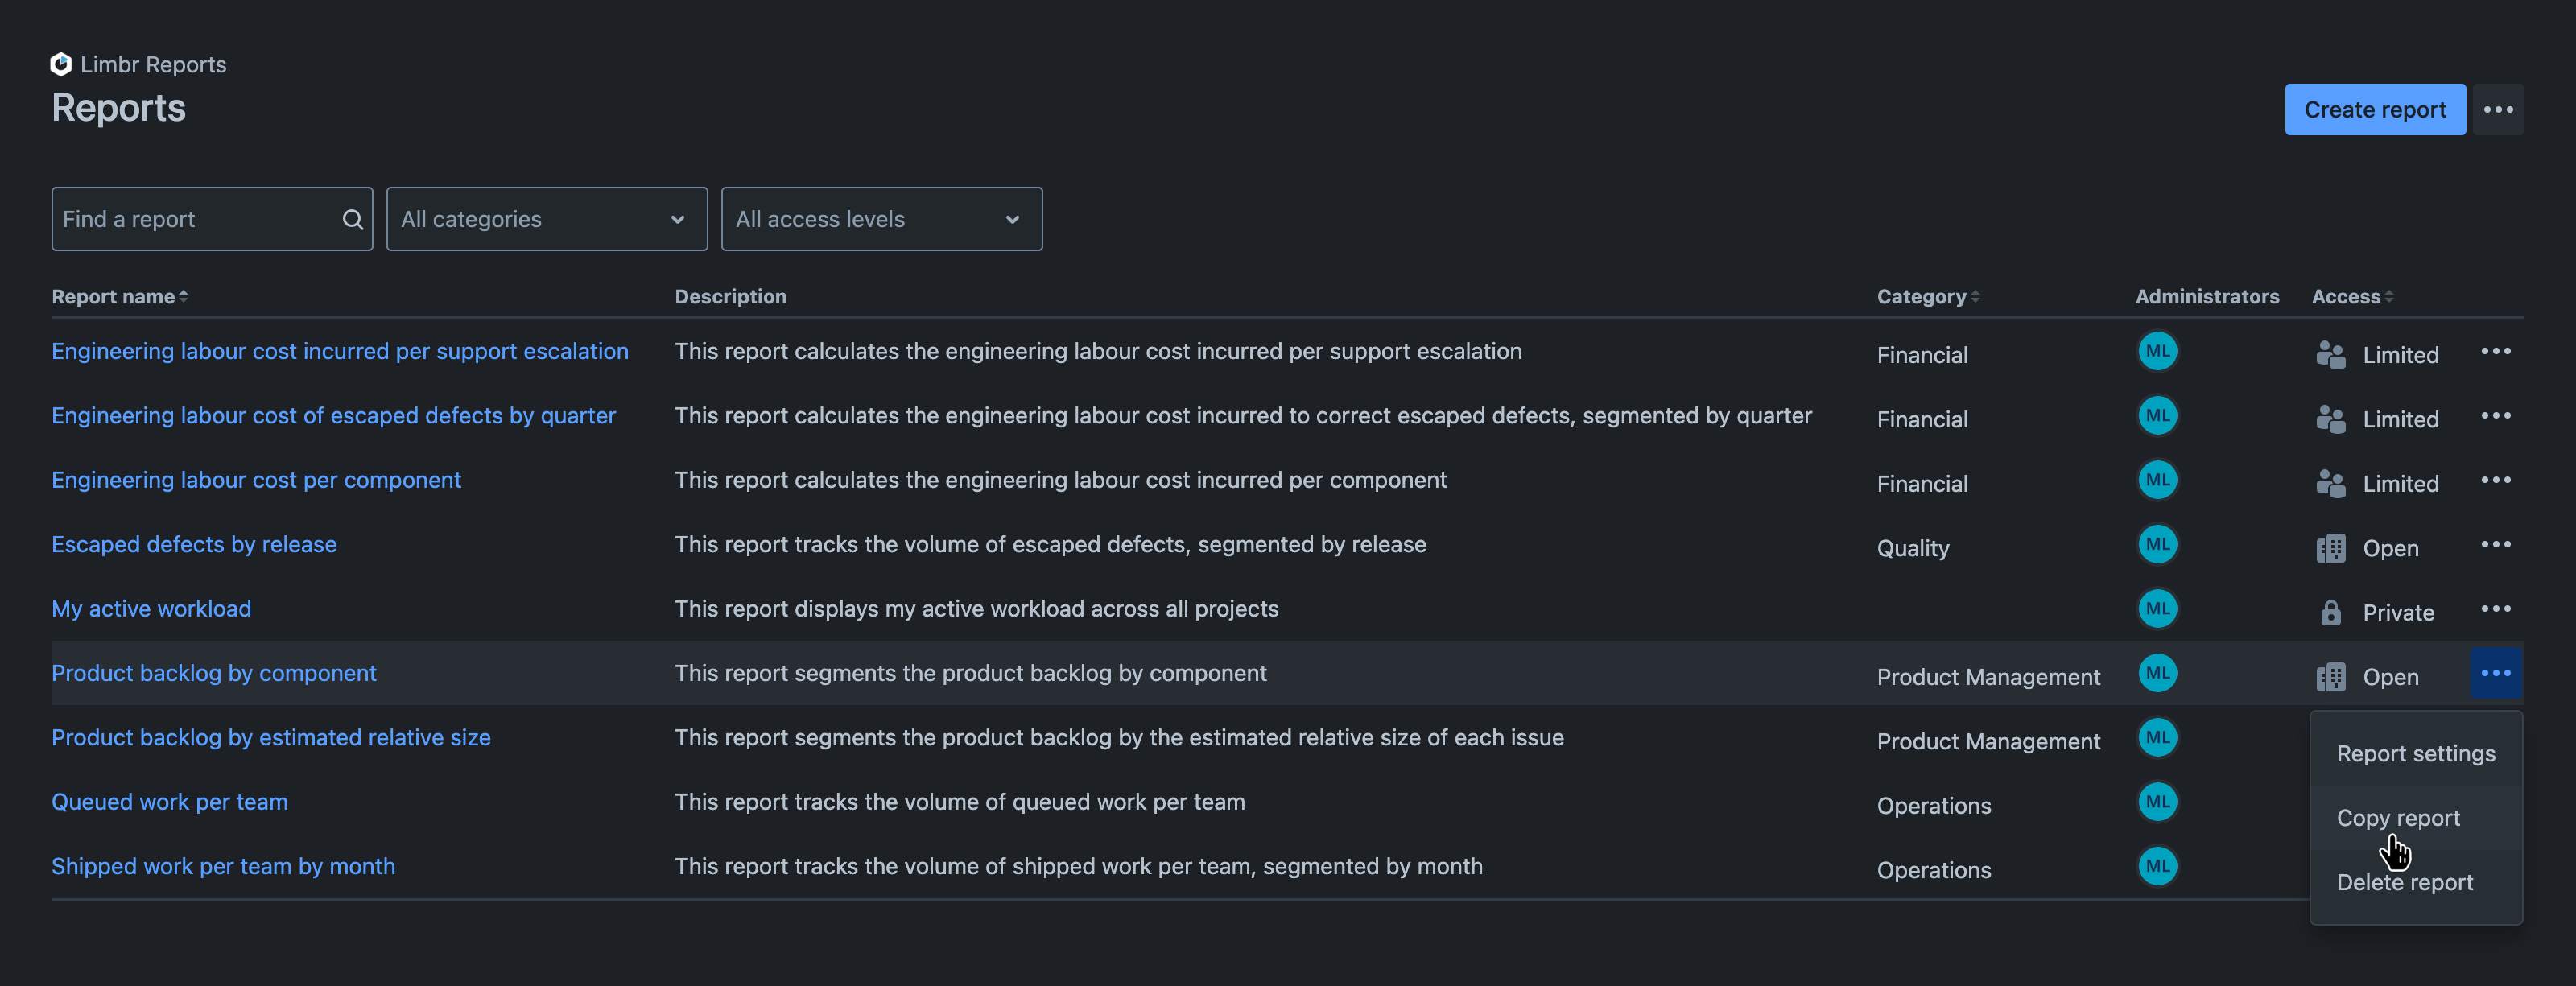
Task: Choose Delete report from the open menu
Action: (x=2404, y=882)
